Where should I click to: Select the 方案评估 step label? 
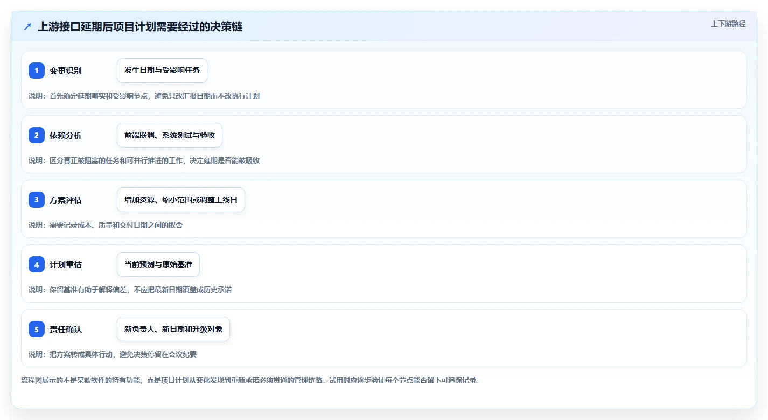click(x=66, y=200)
